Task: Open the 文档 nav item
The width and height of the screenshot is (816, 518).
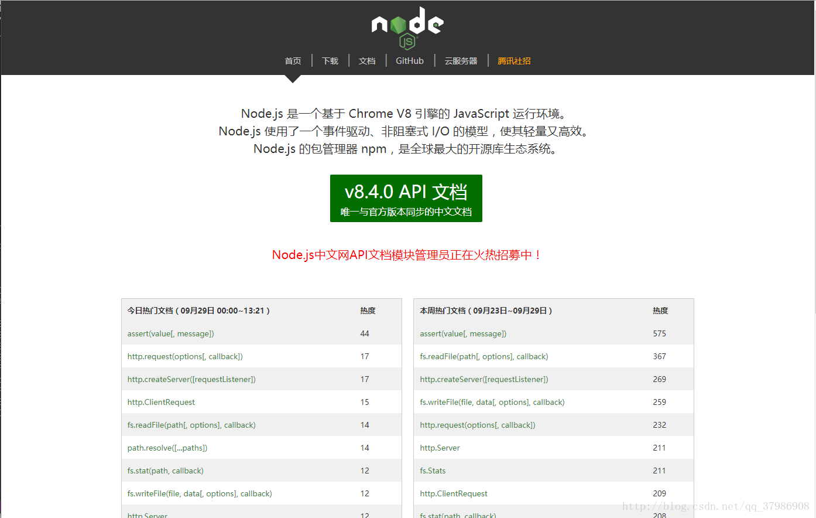Action: [367, 61]
